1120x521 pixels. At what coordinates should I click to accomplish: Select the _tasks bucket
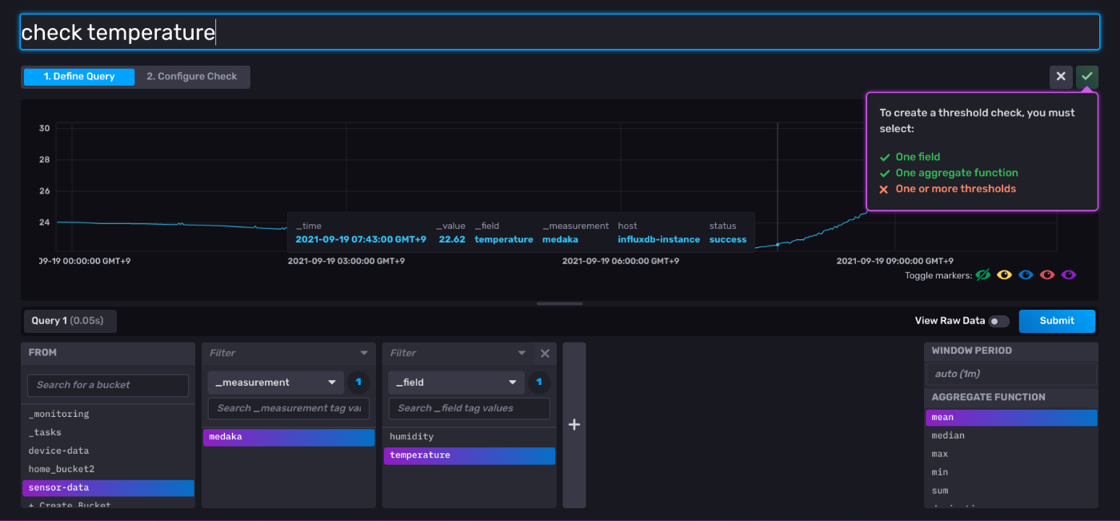point(108,432)
